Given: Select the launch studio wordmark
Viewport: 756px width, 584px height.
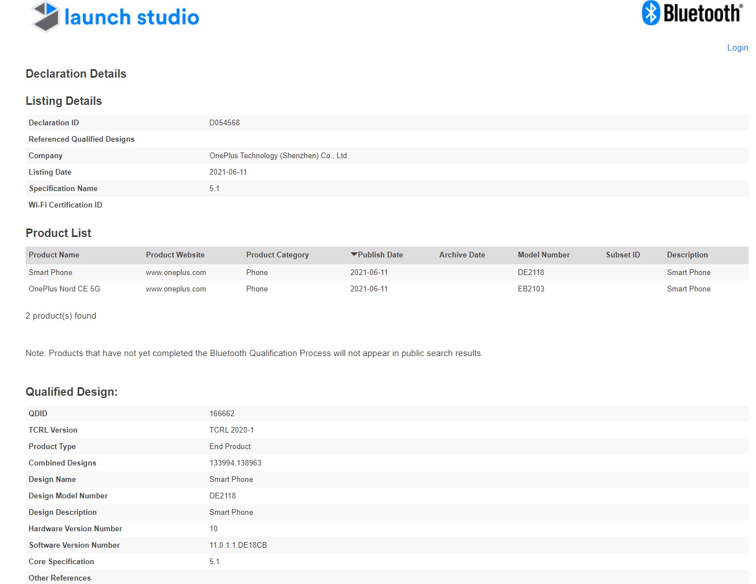Looking at the screenshot, I should click(x=131, y=17).
